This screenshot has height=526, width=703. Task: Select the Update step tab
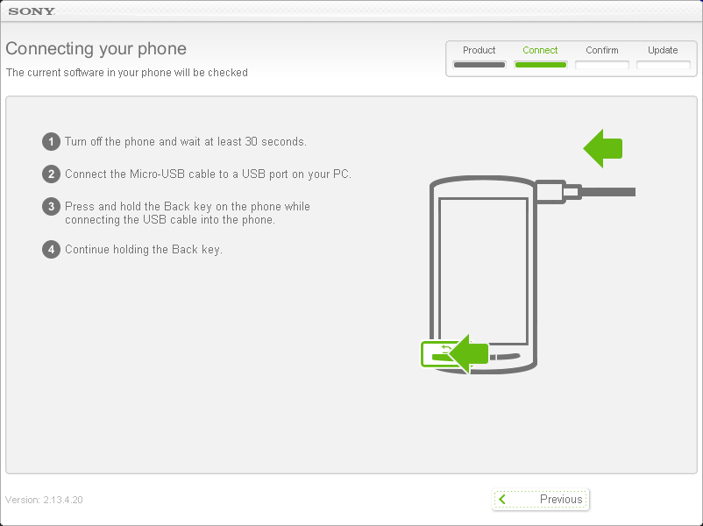[x=663, y=50]
